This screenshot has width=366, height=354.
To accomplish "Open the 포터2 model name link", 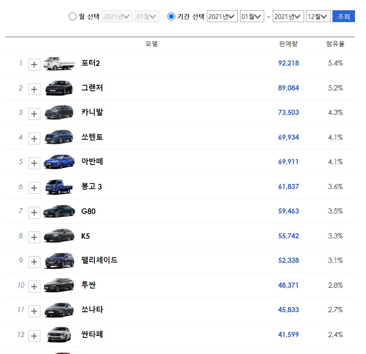I will tap(90, 63).
